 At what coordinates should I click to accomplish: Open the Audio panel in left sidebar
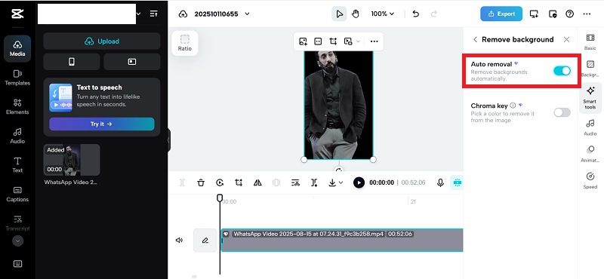click(x=17, y=136)
